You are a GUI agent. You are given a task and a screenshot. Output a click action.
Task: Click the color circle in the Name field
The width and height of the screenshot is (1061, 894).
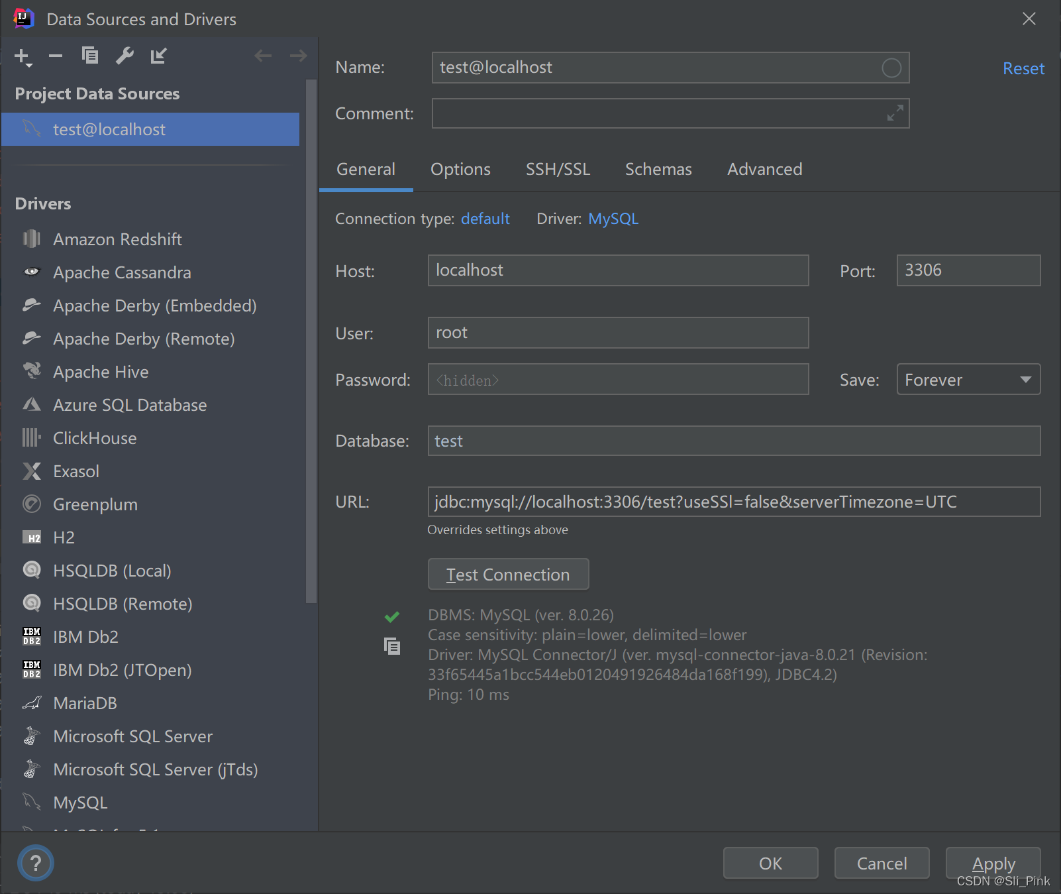[x=891, y=68]
